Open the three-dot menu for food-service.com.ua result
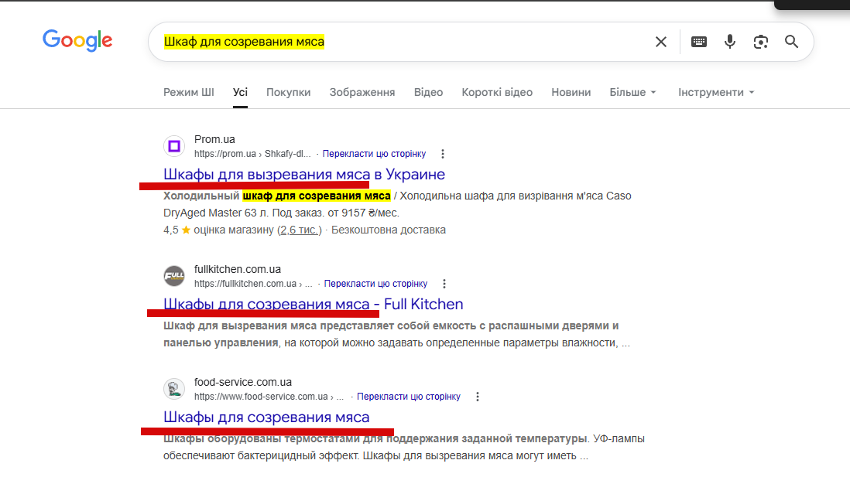 [x=478, y=397]
